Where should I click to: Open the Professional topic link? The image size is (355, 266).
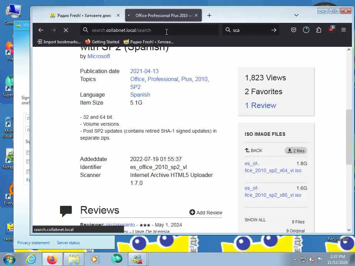click(x=163, y=79)
